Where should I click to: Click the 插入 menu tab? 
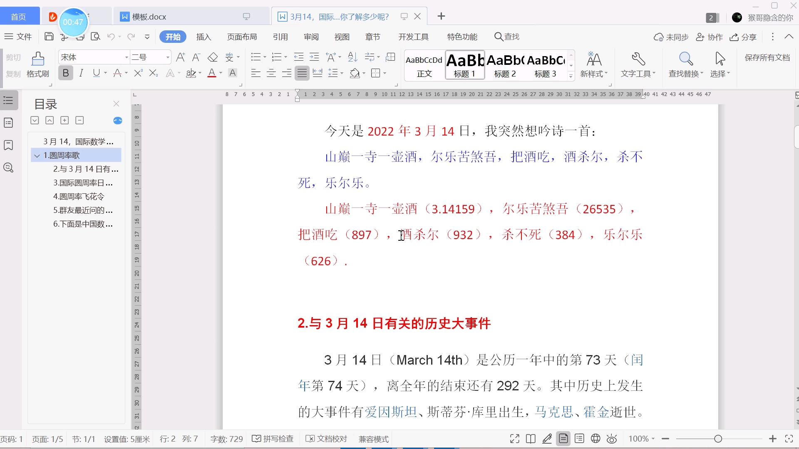203,36
